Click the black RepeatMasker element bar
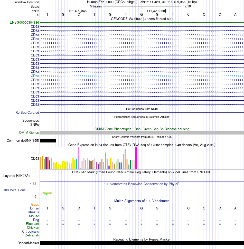Image resolution: width=244 pixels, height=249 pixels. (142, 243)
